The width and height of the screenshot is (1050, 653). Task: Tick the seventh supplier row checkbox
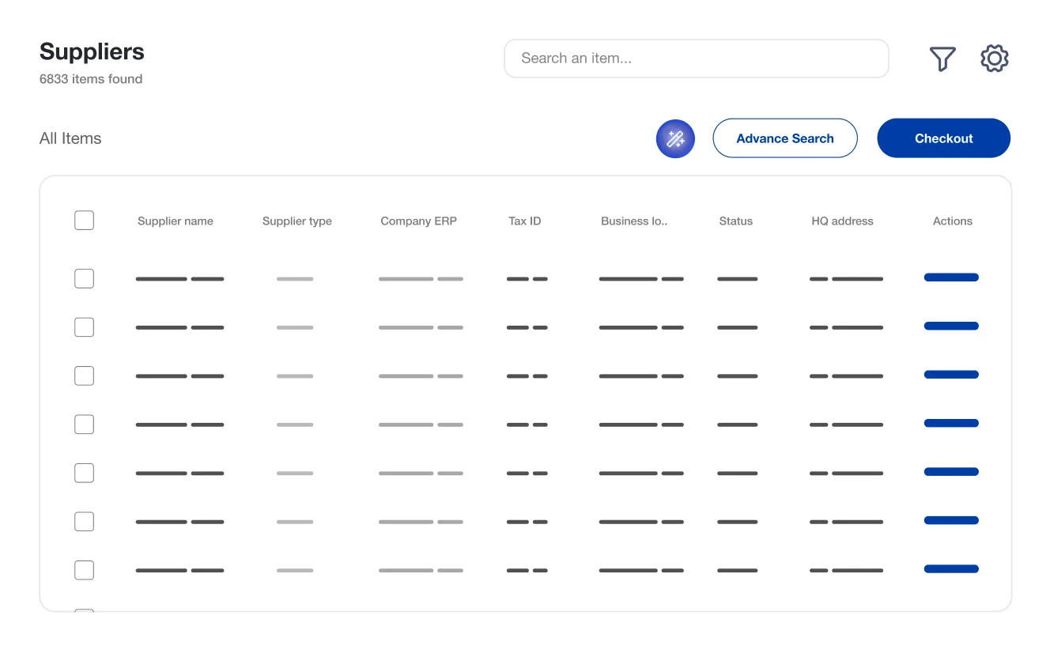[x=84, y=570]
